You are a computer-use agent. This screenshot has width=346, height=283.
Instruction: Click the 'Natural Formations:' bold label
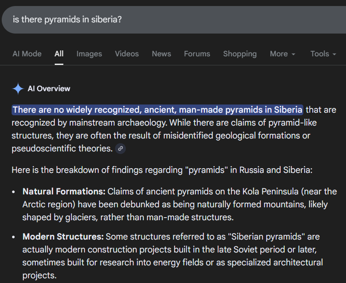coord(64,191)
